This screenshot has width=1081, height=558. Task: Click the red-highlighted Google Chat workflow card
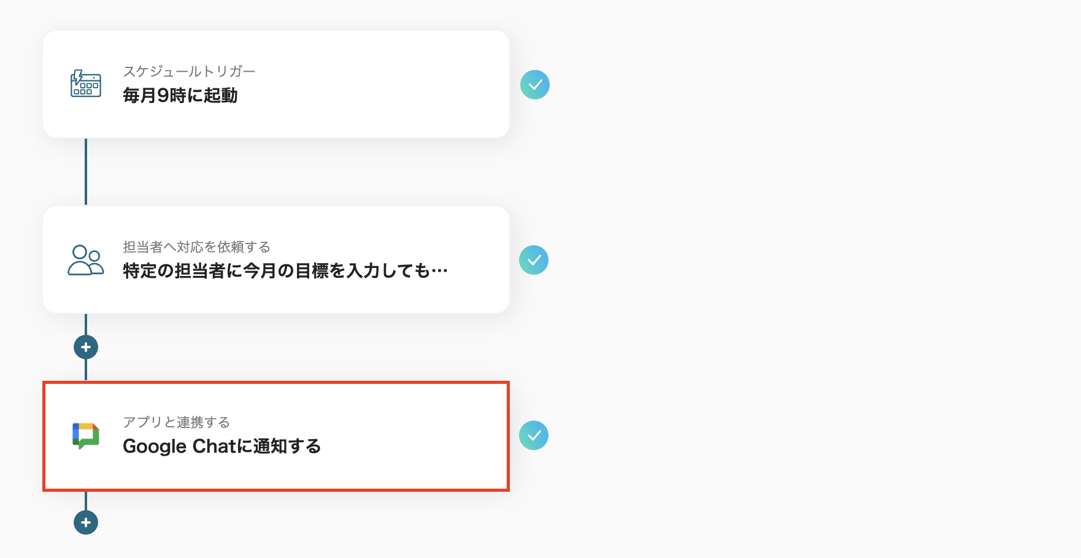point(275,435)
